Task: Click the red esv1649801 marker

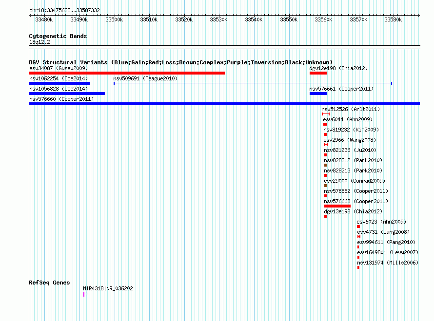Action: pyautogui.click(x=358, y=257)
